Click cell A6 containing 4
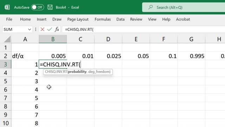 [25, 90]
